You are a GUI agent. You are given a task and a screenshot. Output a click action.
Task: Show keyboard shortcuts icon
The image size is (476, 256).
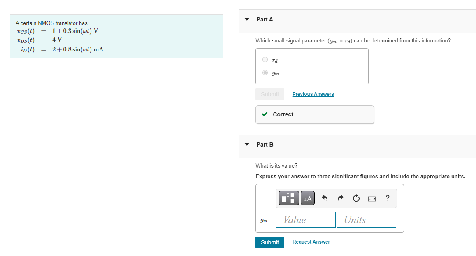pos(372,199)
